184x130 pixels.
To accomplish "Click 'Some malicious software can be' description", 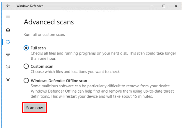I will tap(102, 91).
